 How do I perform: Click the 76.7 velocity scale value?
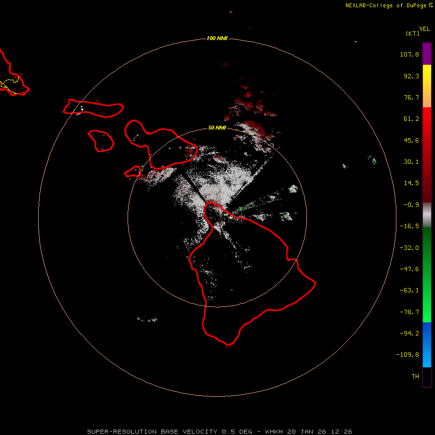tap(411, 97)
